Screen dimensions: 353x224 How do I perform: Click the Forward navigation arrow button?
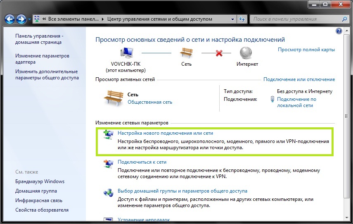[x=21, y=19]
